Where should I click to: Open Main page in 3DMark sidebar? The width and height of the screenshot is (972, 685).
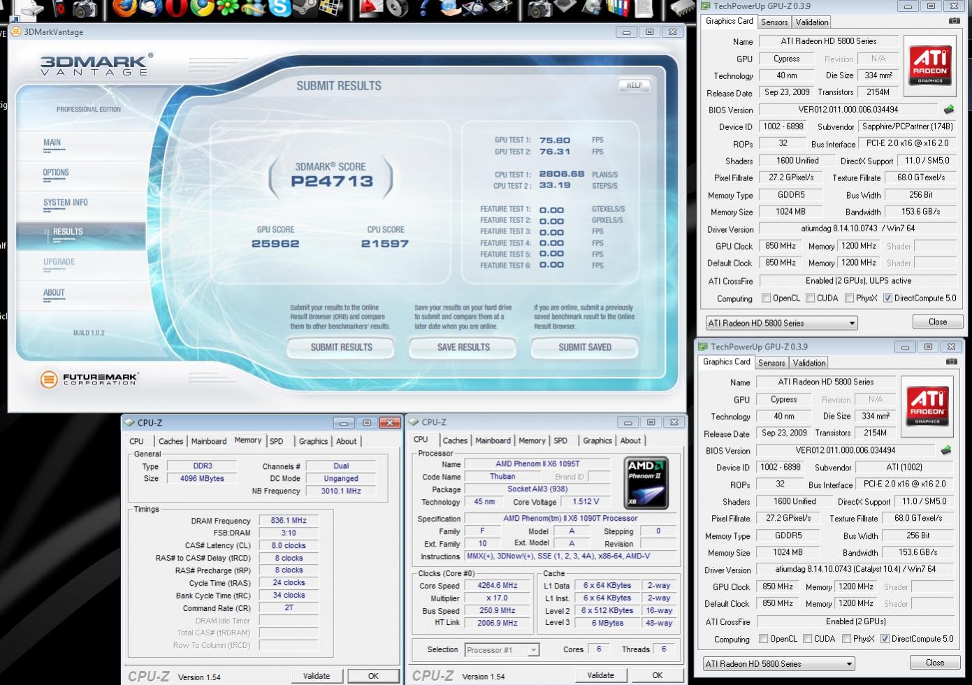[x=52, y=143]
